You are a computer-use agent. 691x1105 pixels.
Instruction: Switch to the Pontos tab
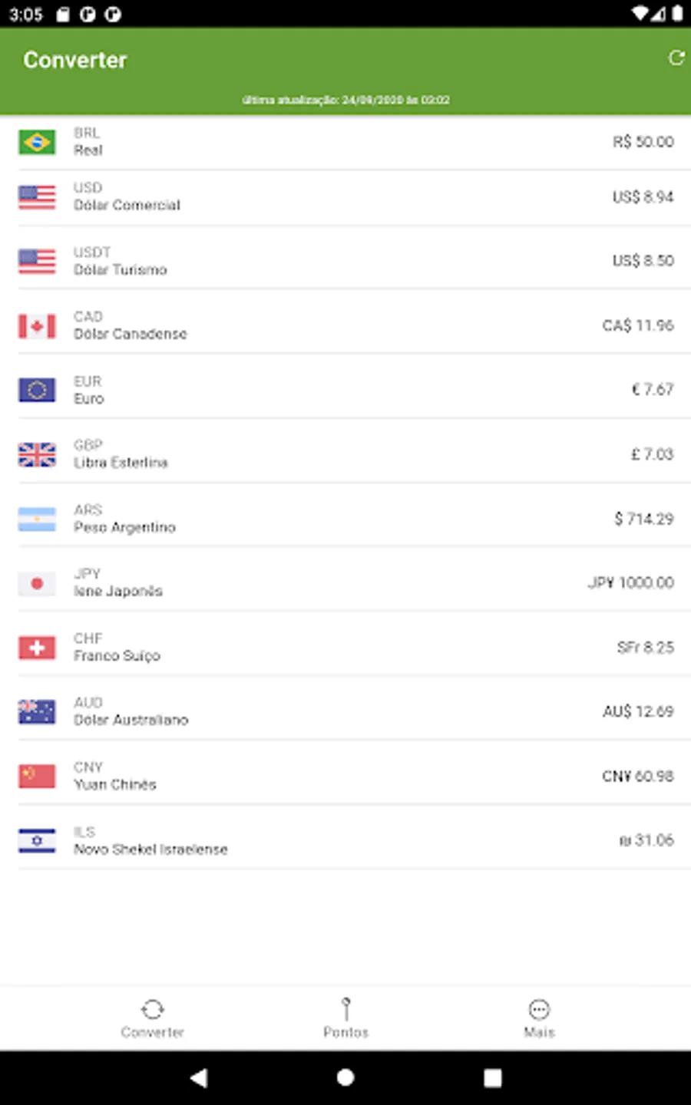click(x=345, y=1018)
